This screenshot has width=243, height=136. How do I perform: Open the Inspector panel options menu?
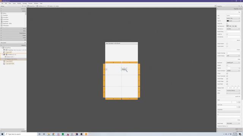coord(241,6)
